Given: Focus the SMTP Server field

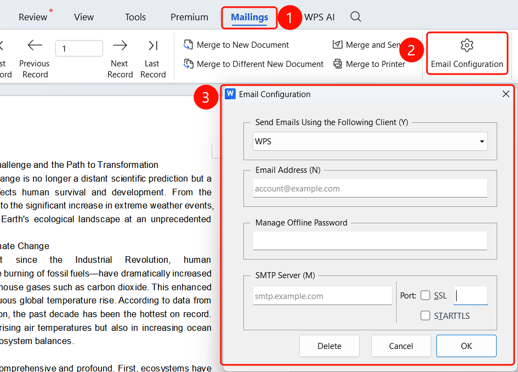Looking at the screenshot, I should pyautogui.click(x=322, y=296).
